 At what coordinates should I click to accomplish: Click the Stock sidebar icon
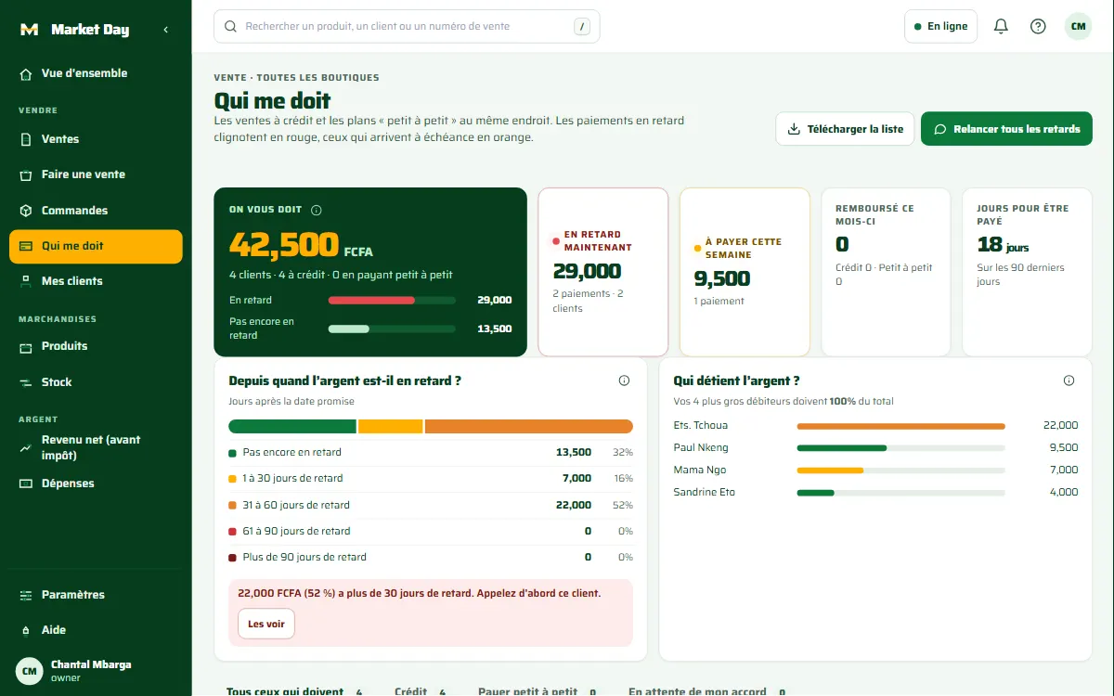(x=26, y=382)
